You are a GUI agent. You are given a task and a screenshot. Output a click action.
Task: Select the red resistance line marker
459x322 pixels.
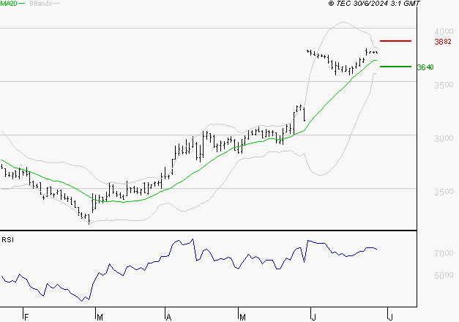395,41
